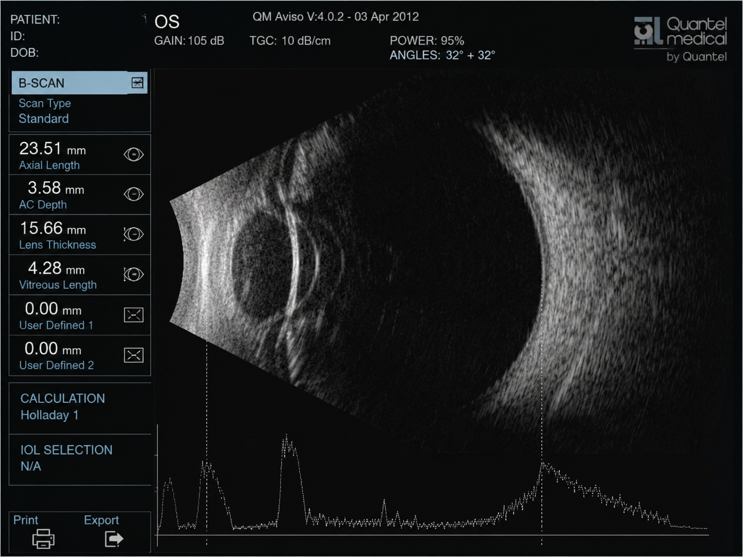Open the B-SCAN mode panel
Viewport: 743px width, 557px height.
pyautogui.click(x=79, y=83)
